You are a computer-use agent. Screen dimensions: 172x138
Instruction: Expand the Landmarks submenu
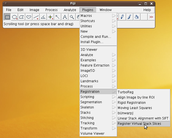[98, 81]
